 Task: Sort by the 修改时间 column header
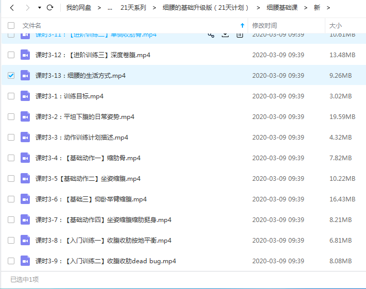pos(265,25)
